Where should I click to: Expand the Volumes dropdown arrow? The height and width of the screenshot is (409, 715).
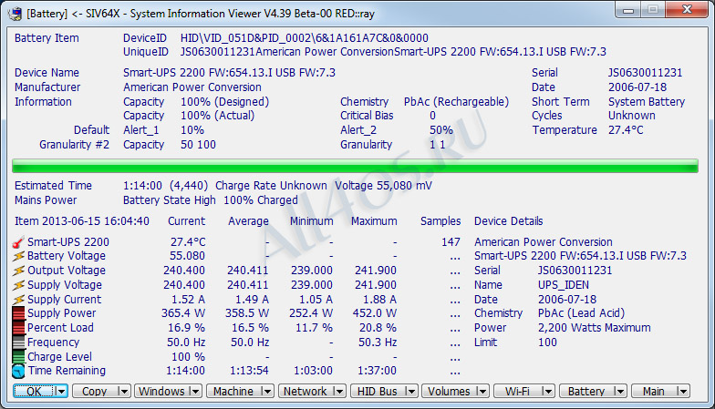(482, 392)
